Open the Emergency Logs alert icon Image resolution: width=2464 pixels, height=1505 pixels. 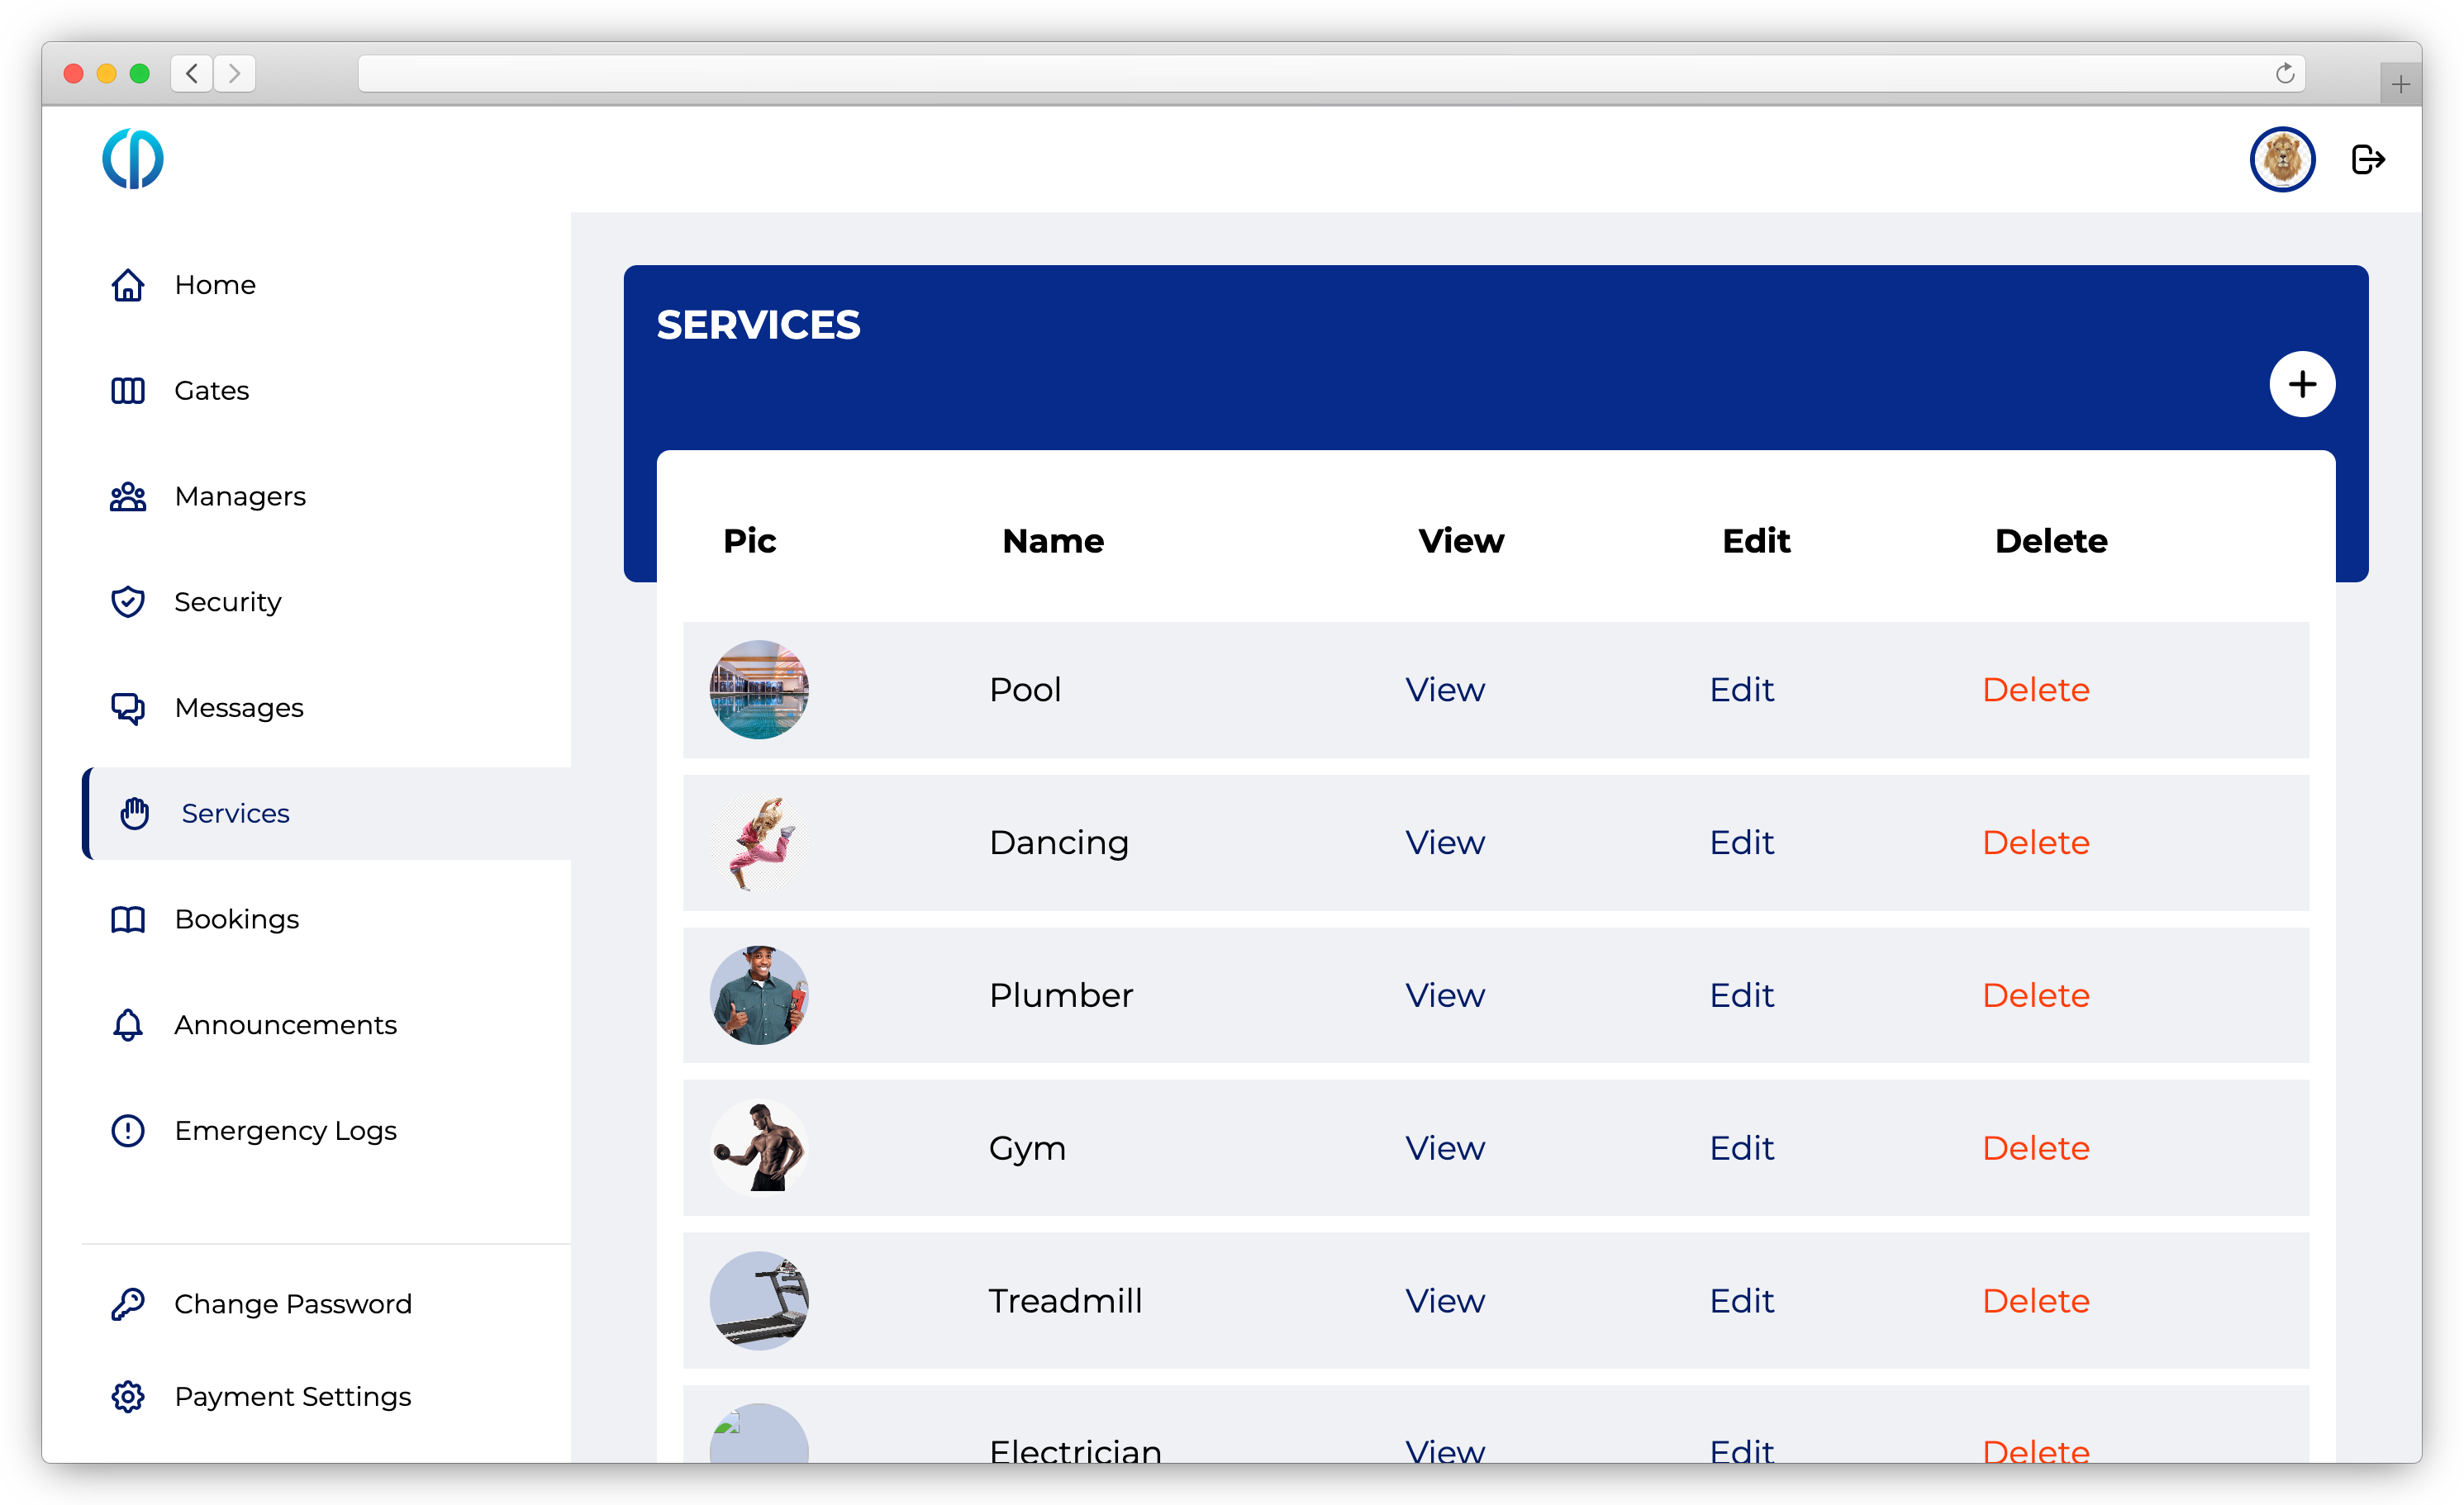pos(128,1130)
